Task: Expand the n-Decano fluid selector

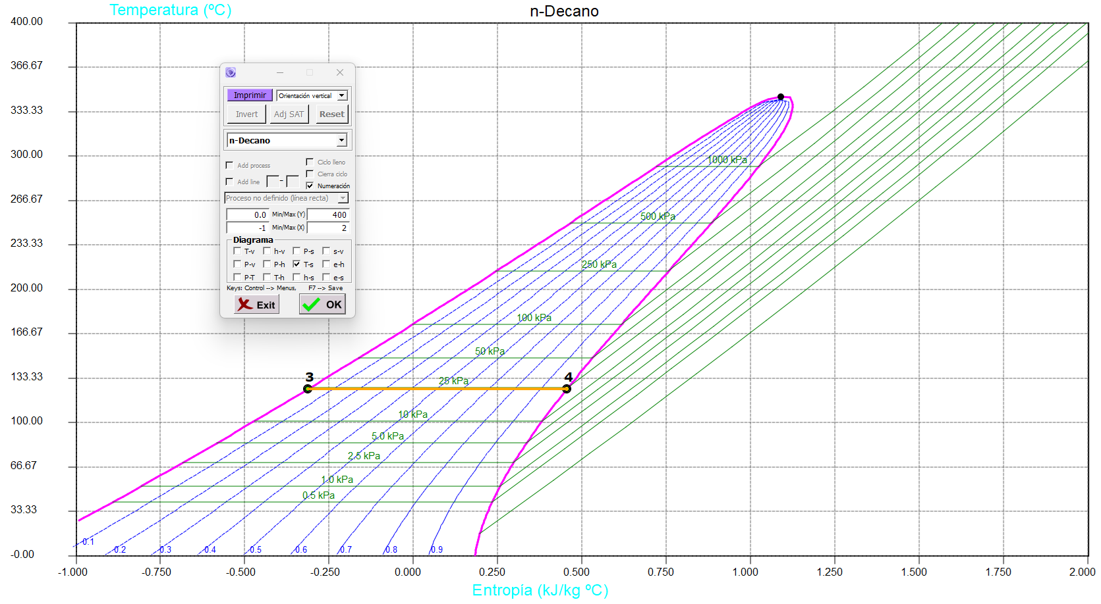Action: 341,140
